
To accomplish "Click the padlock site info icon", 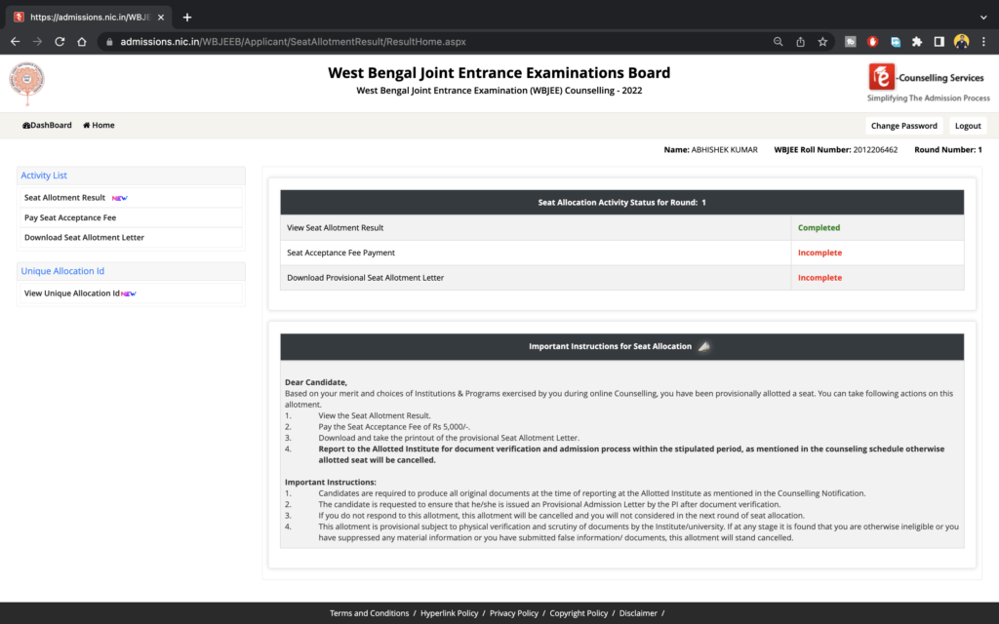I will [x=109, y=42].
